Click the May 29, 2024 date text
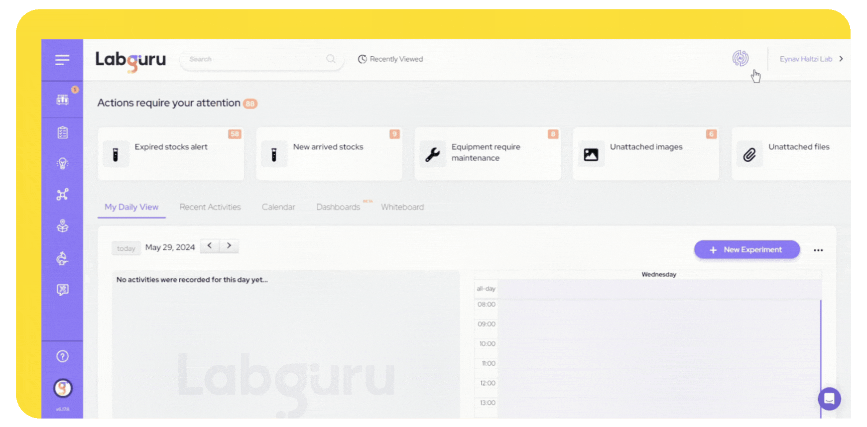 pyautogui.click(x=170, y=247)
